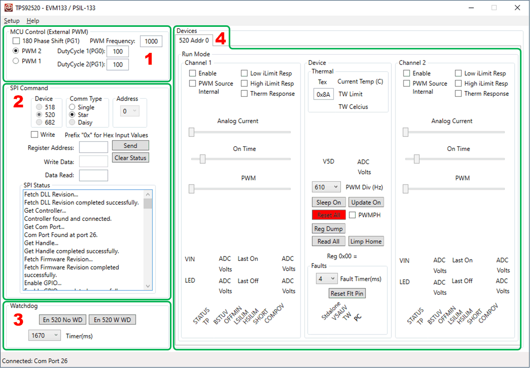
Task: Enable Channel 1 checkbox
Action: click(x=193, y=73)
